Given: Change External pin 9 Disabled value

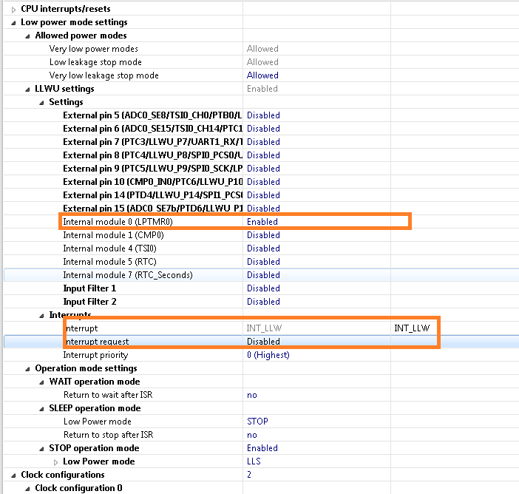Looking at the screenshot, I should click(263, 168).
